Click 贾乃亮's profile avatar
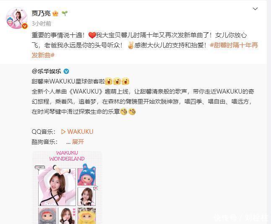The width and height of the screenshot is (271, 224). pos(17,18)
